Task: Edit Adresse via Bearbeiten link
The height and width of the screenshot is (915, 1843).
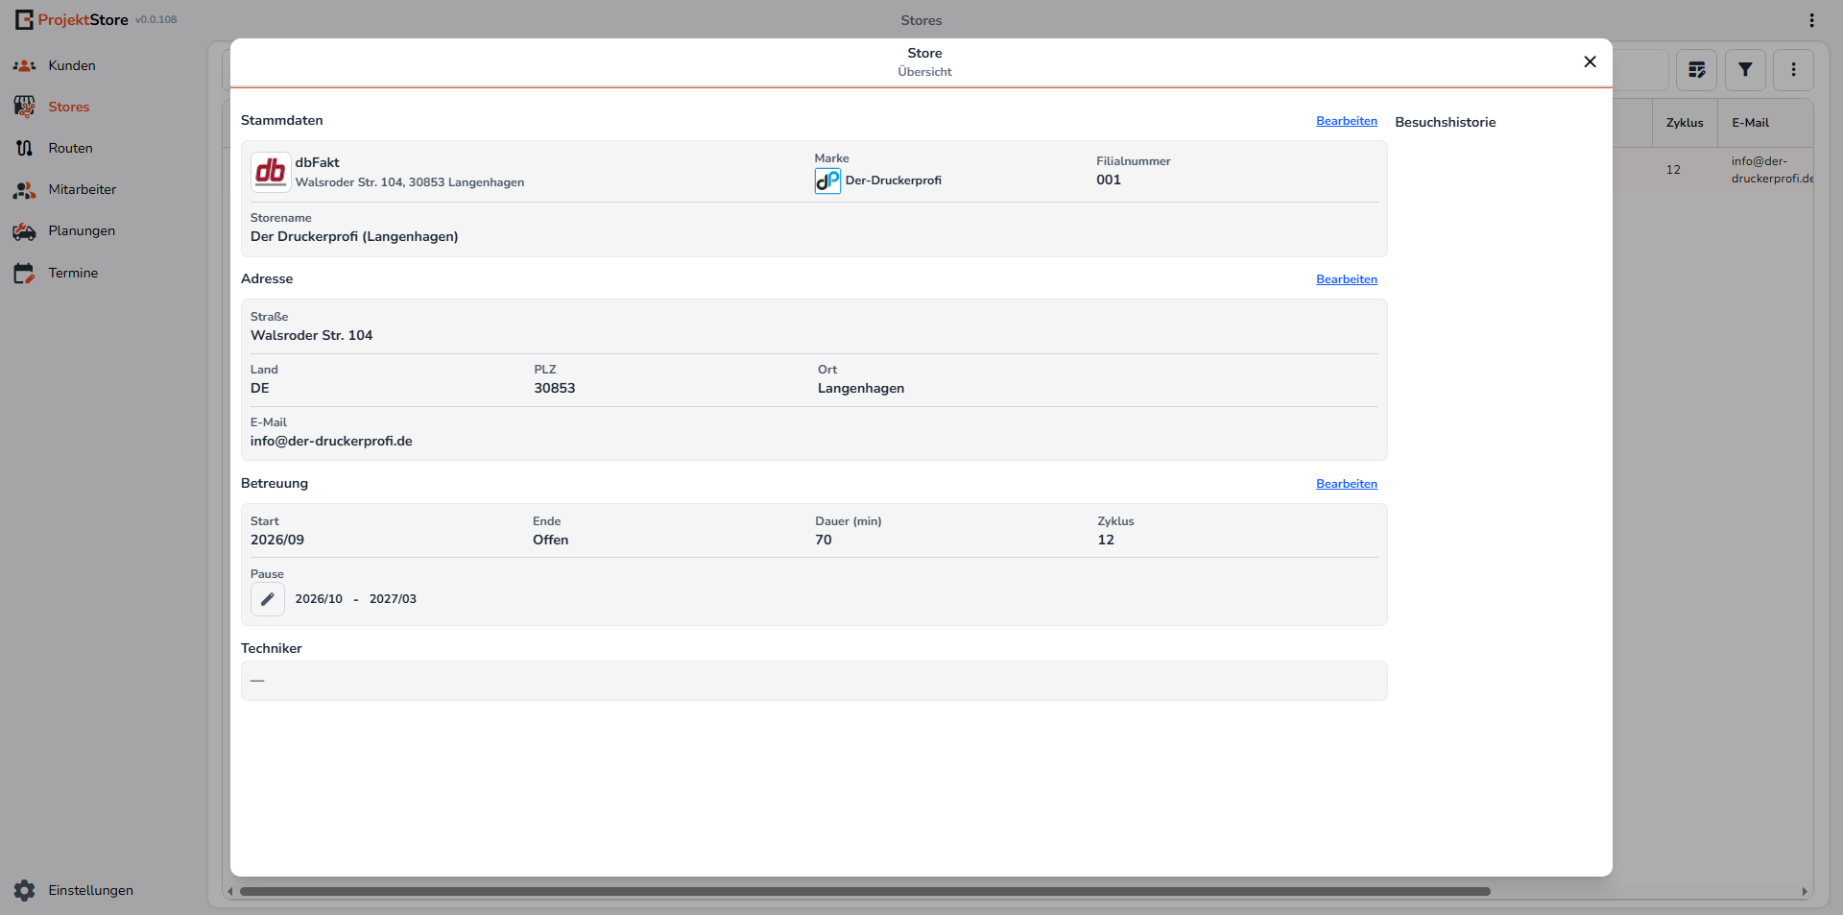Action: [x=1347, y=279]
